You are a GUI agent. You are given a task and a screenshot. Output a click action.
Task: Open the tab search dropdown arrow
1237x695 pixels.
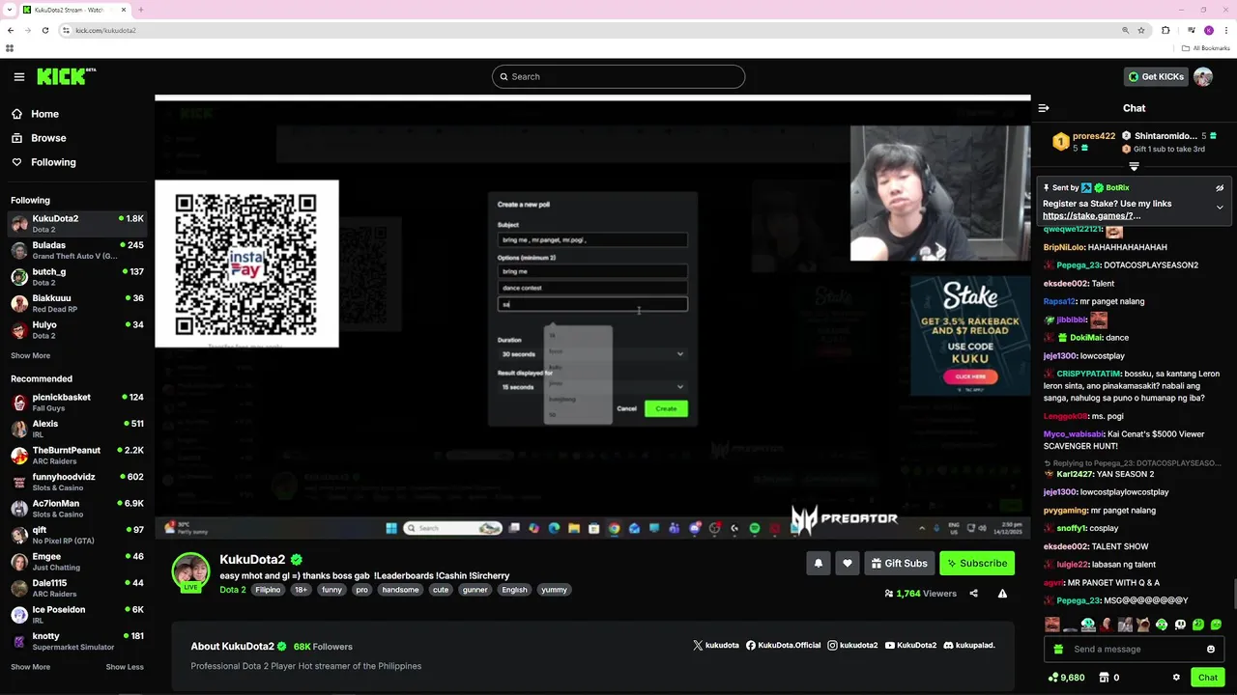pos(11,10)
